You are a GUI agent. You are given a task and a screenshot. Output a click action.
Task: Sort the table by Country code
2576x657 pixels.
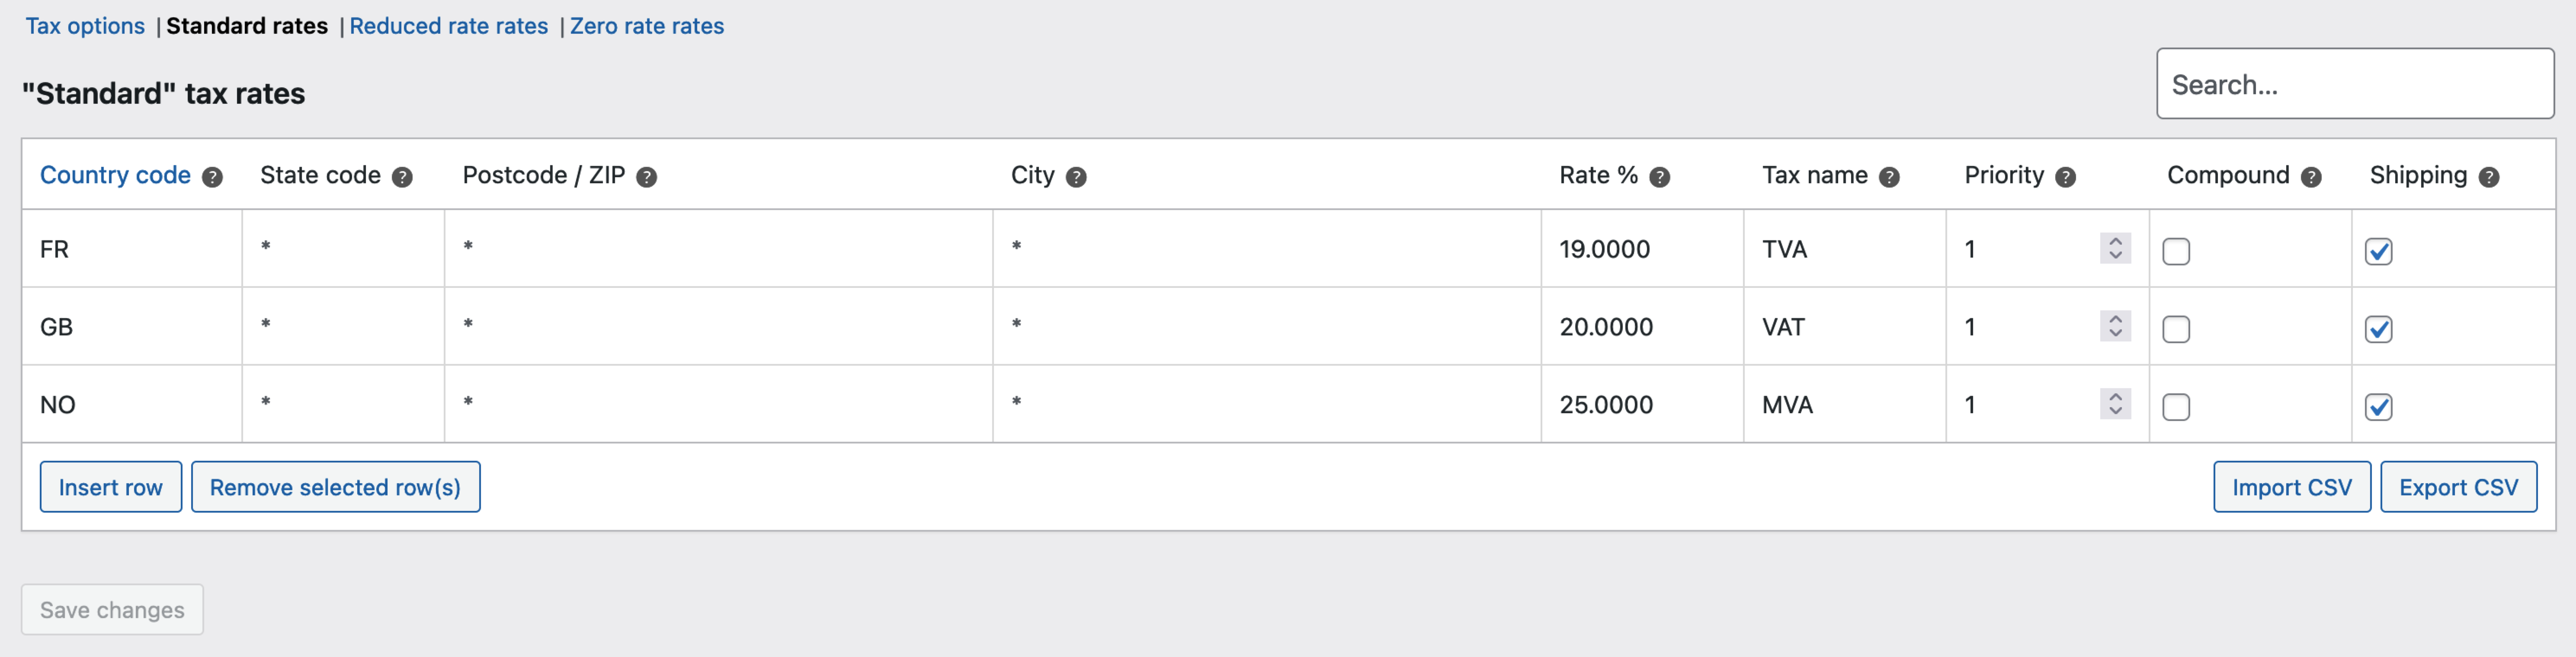115,175
